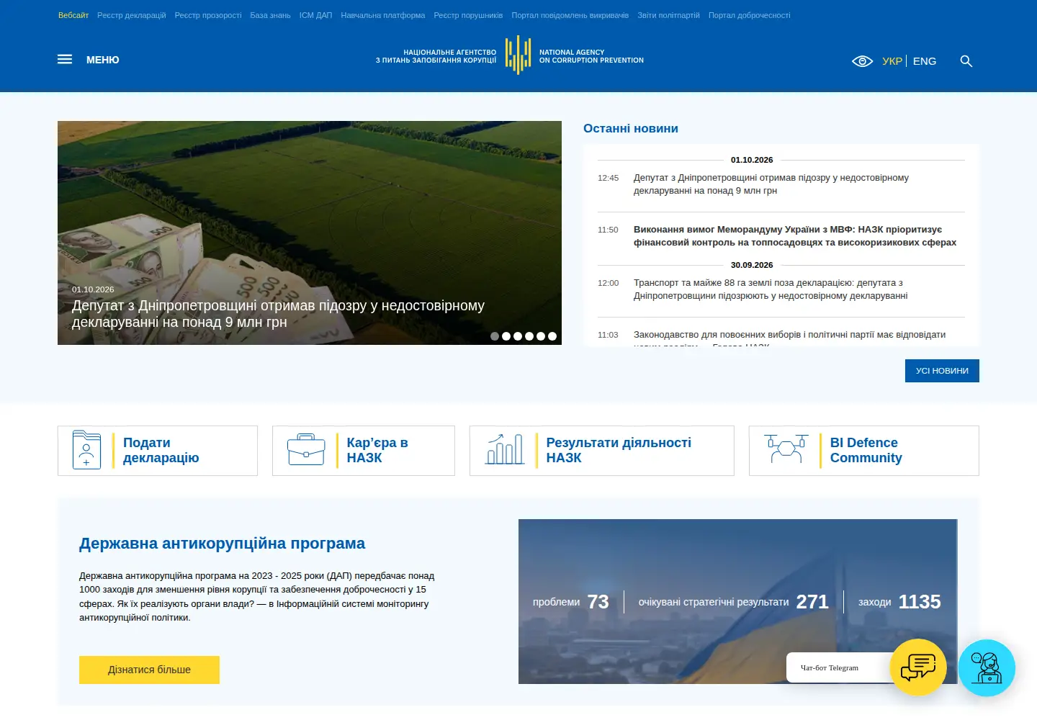Open Портал повідомлень викривачів link
Viewport: 1037px width, 720px height.
[570, 15]
